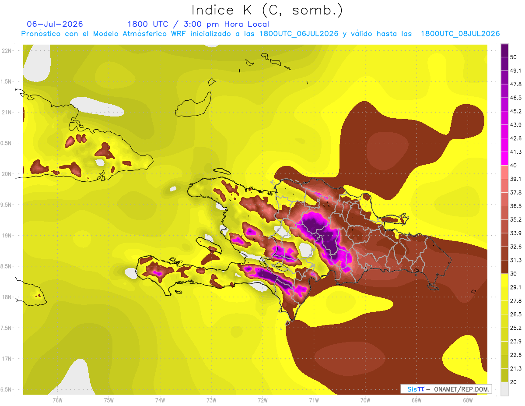Click the legend value "31.3"
The image size is (525, 406).
coord(516,260)
